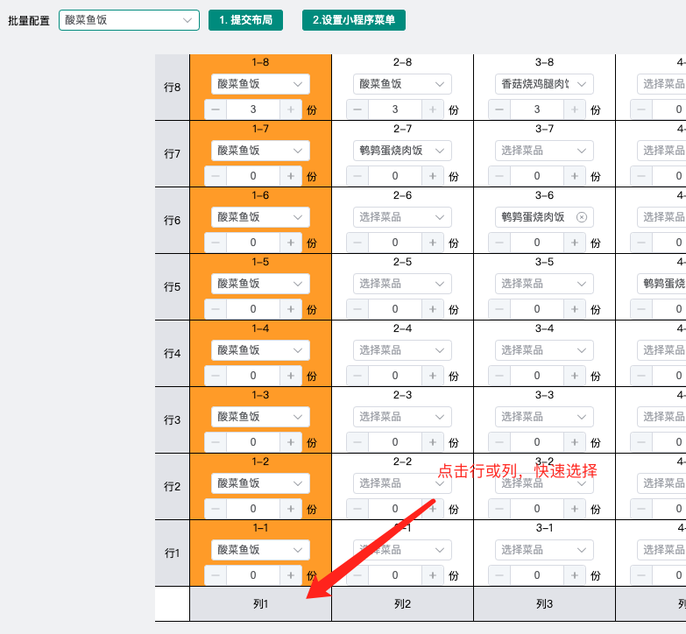This screenshot has width=686, height=634.
Task: Increase quantity in cell 1-2
Action: [291, 509]
